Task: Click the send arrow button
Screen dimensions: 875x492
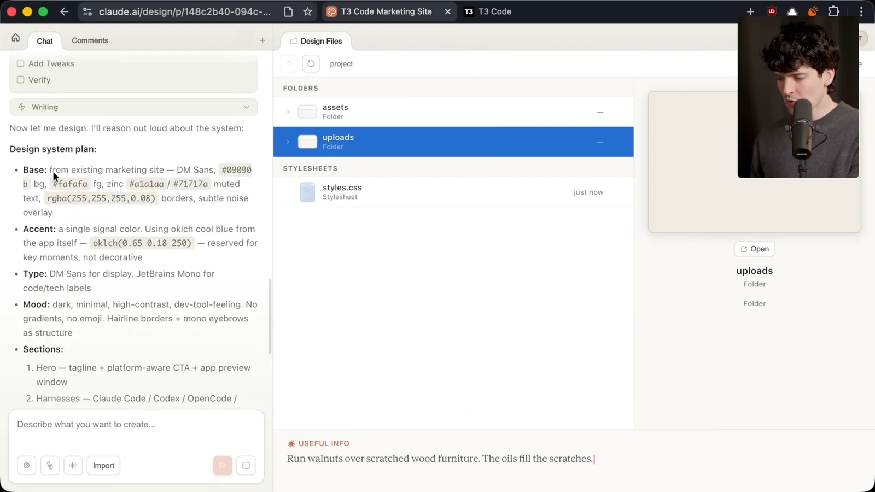Action: click(x=223, y=465)
